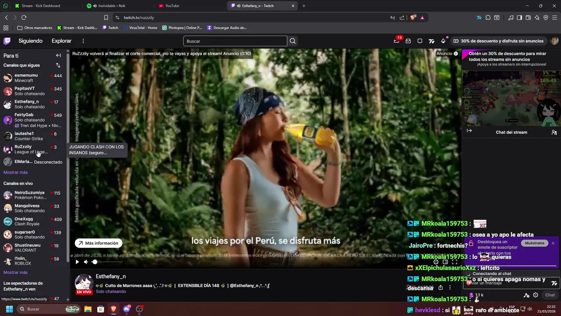561x316 pixels.
Task: Click the search magnifier button
Action: (293, 41)
